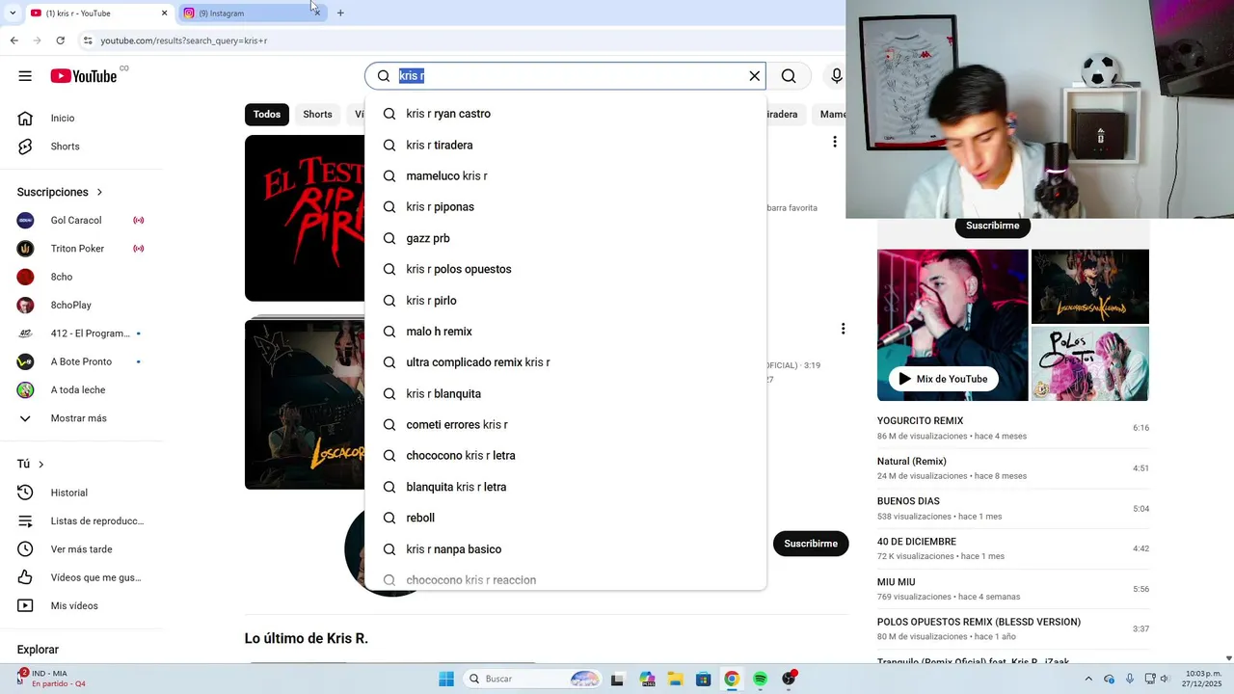1234x694 pixels.
Task: Open options menu for second video result
Action: click(x=843, y=329)
